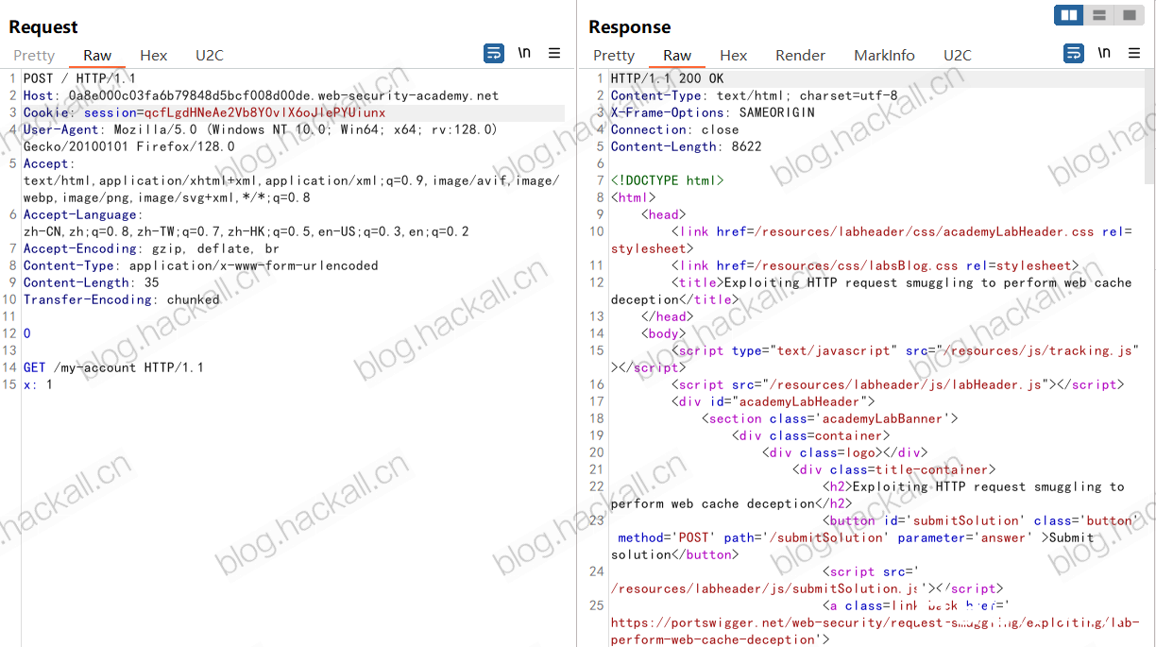
Task: Open Response panel hamburger options menu
Action: point(1134,54)
